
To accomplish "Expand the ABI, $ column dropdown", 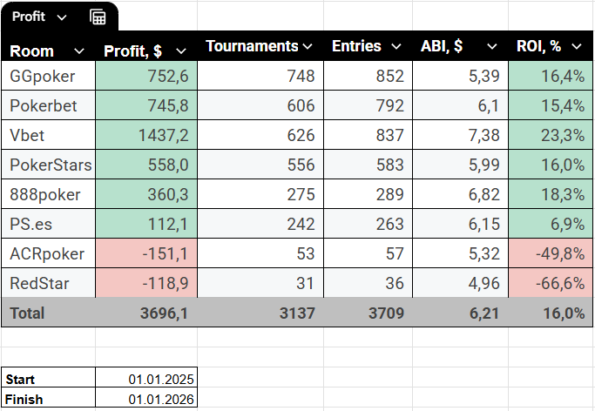I will pos(491,46).
